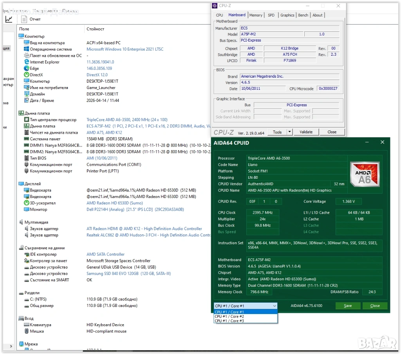This screenshot has height=354, width=401.
Task: Click the Edge browser icon in the list
Action: (27, 69)
